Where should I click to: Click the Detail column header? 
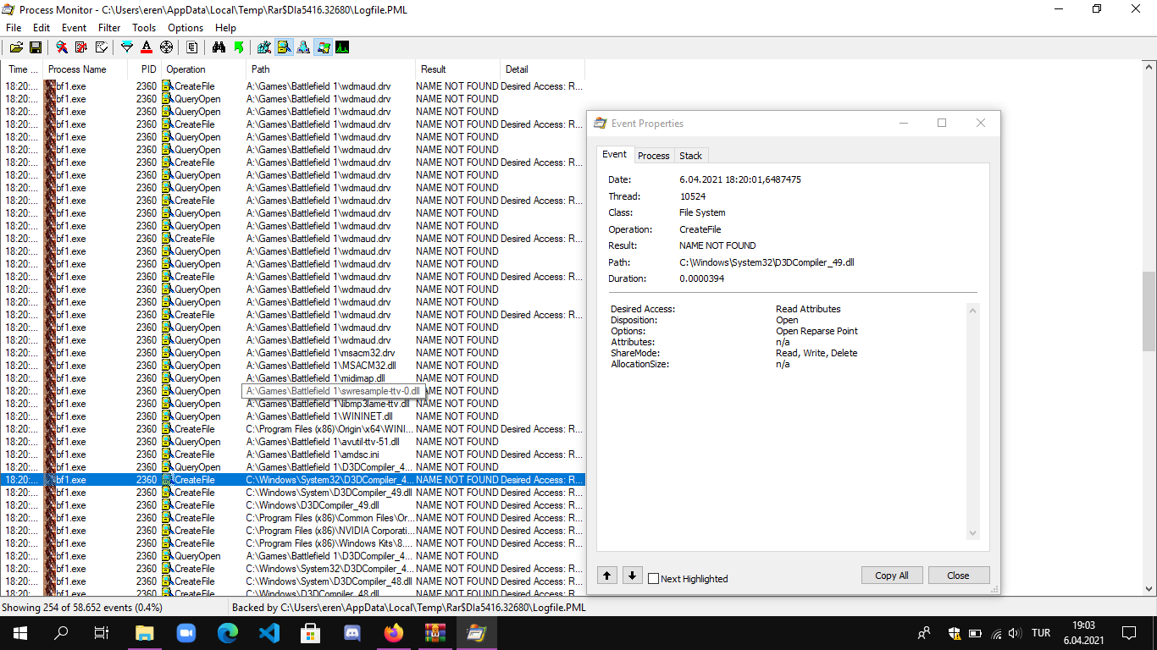[x=542, y=69]
